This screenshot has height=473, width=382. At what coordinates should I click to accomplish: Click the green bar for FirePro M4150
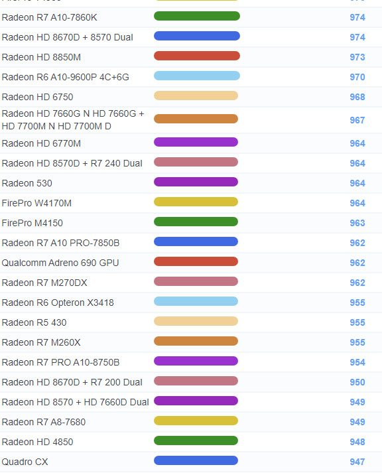click(196, 222)
